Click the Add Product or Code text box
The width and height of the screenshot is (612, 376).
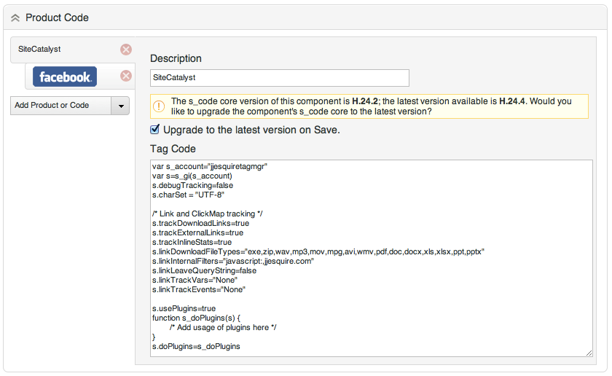tap(60, 106)
